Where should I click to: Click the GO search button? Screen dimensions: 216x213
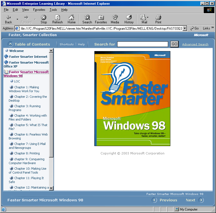pos(175,44)
